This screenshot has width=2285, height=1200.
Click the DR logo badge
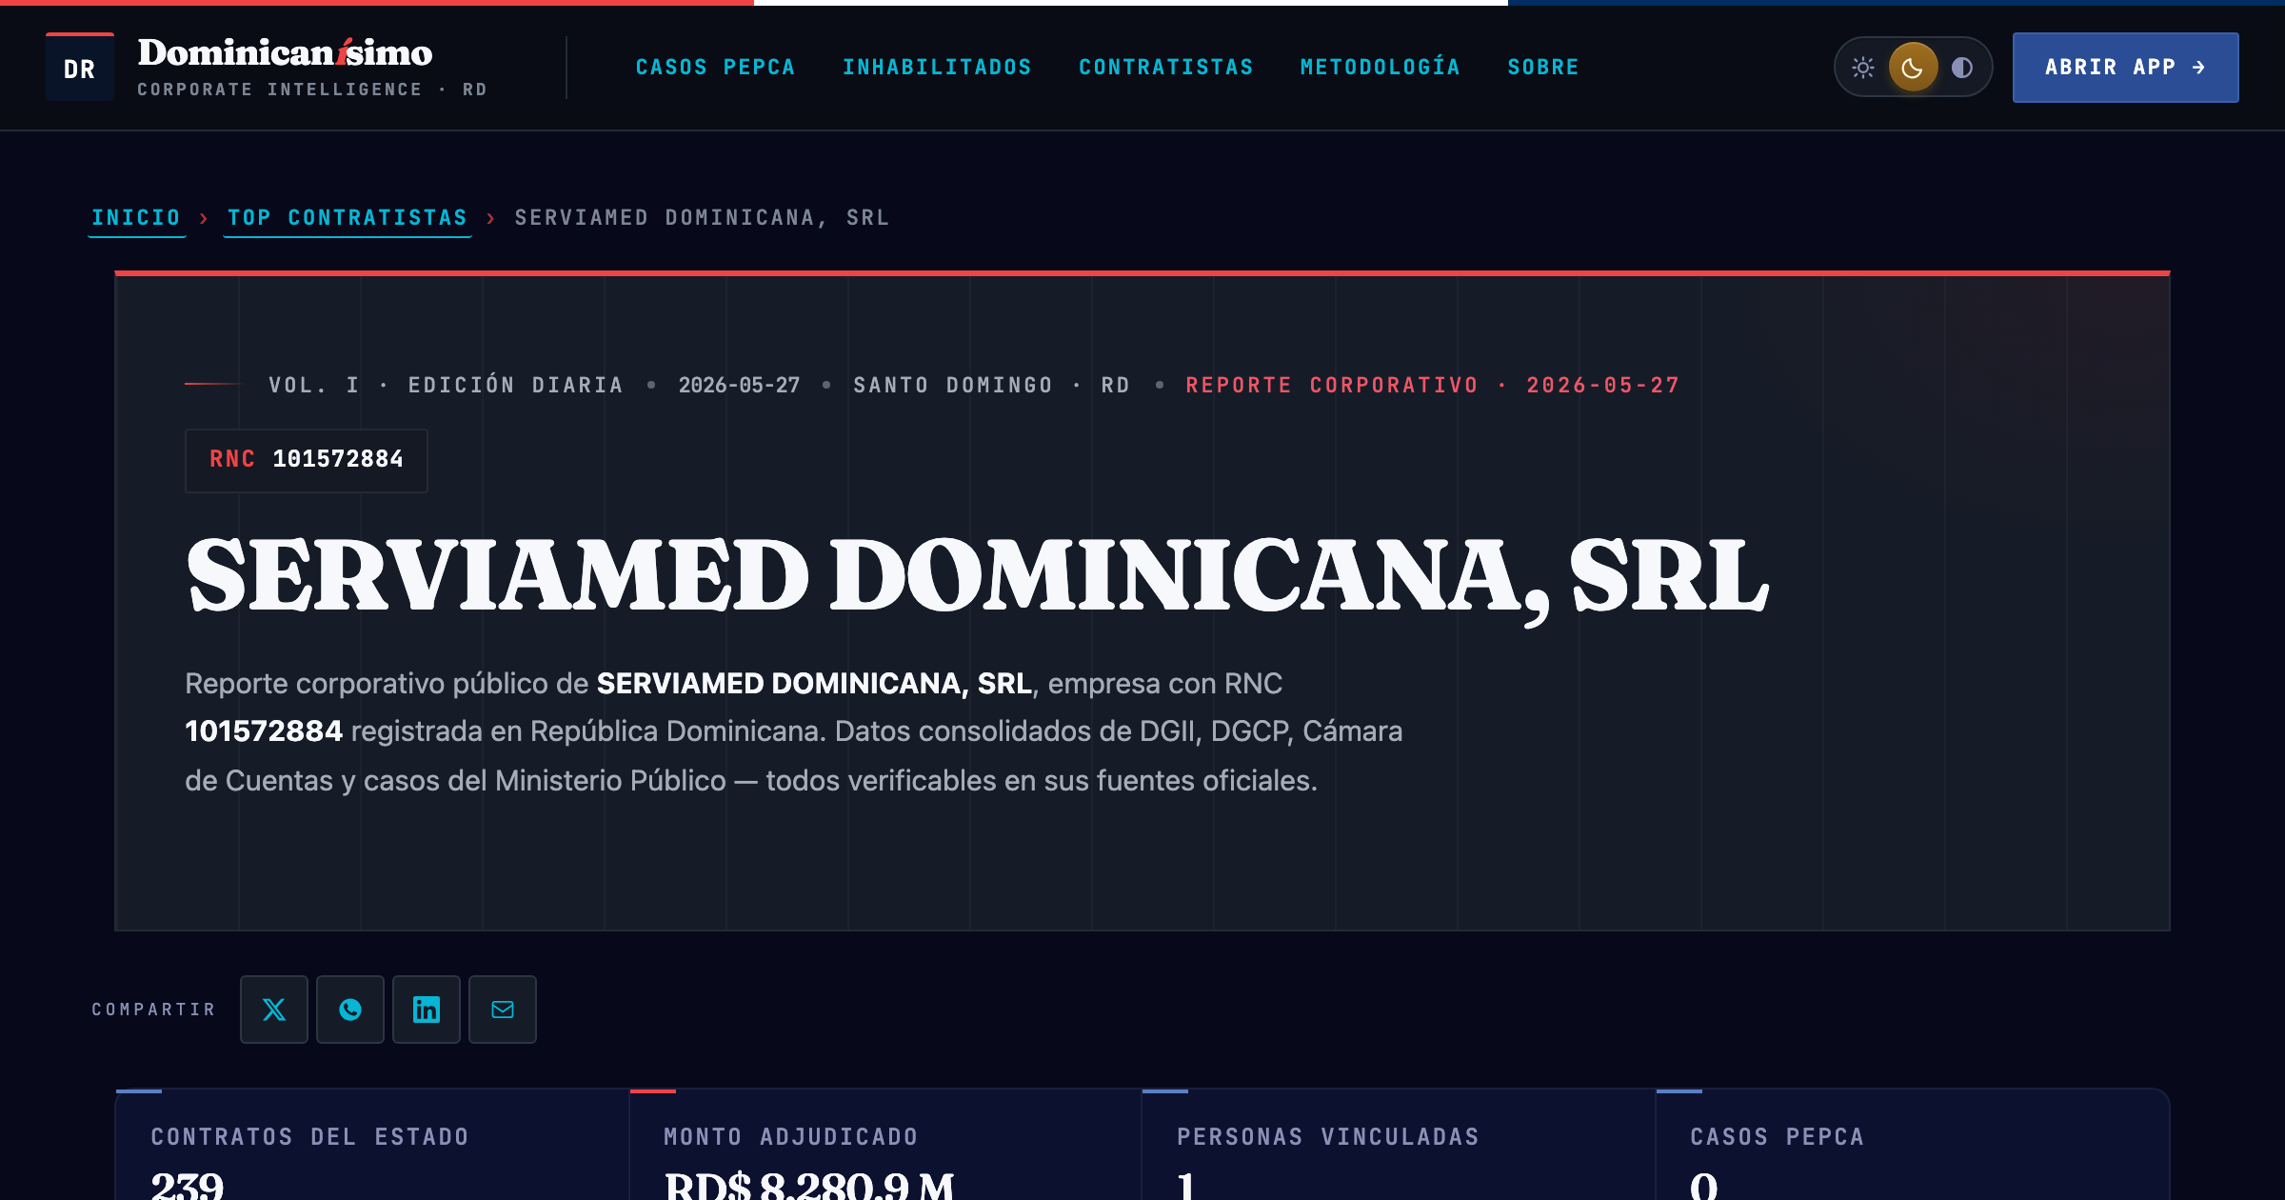point(80,68)
